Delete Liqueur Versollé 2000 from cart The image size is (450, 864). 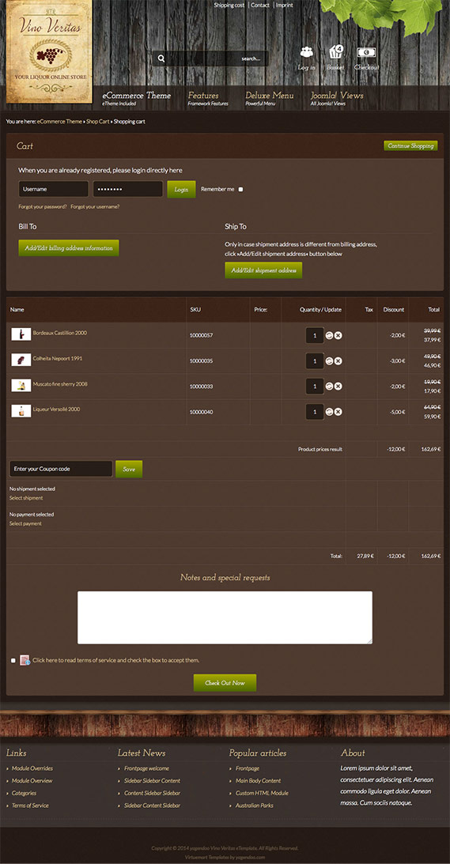click(338, 412)
